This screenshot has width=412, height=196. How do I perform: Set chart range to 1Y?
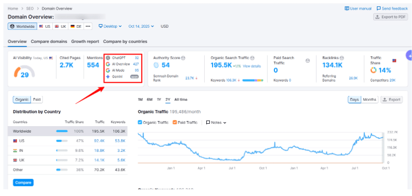(x=159, y=100)
